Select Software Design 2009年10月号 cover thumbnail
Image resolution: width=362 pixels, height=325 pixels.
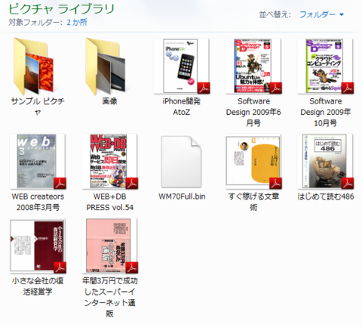(x=325, y=66)
